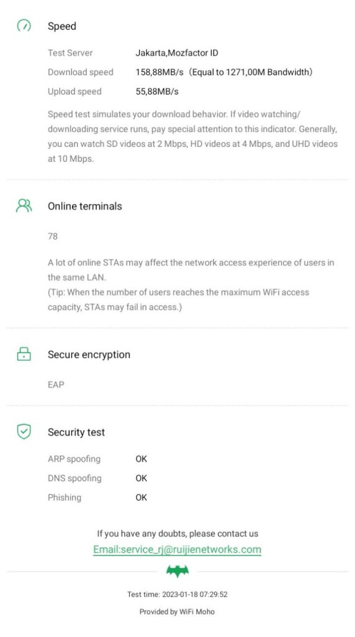
Task: Select the Security test heading
Action: pos(76,432)
